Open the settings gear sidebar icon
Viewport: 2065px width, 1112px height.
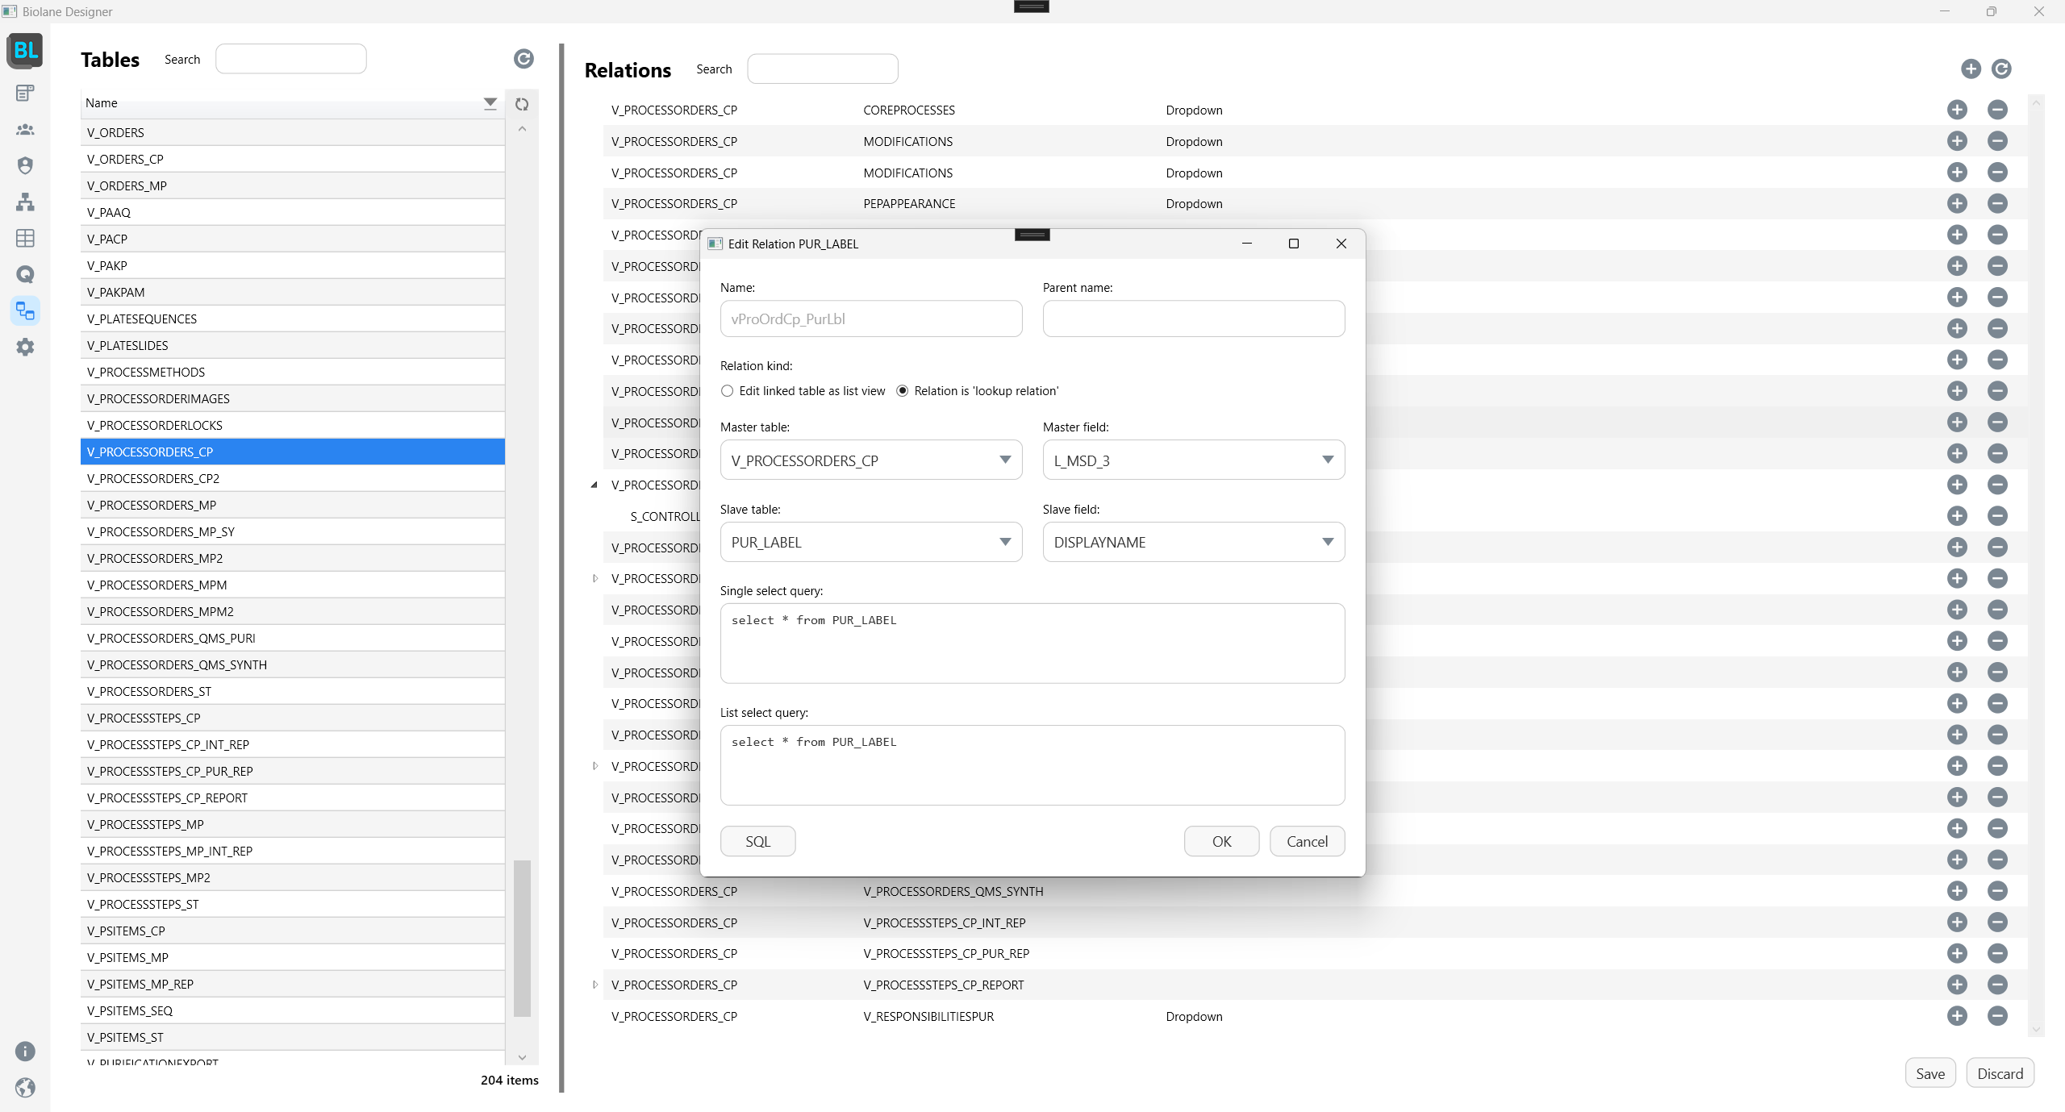click(x=25, y=347)
